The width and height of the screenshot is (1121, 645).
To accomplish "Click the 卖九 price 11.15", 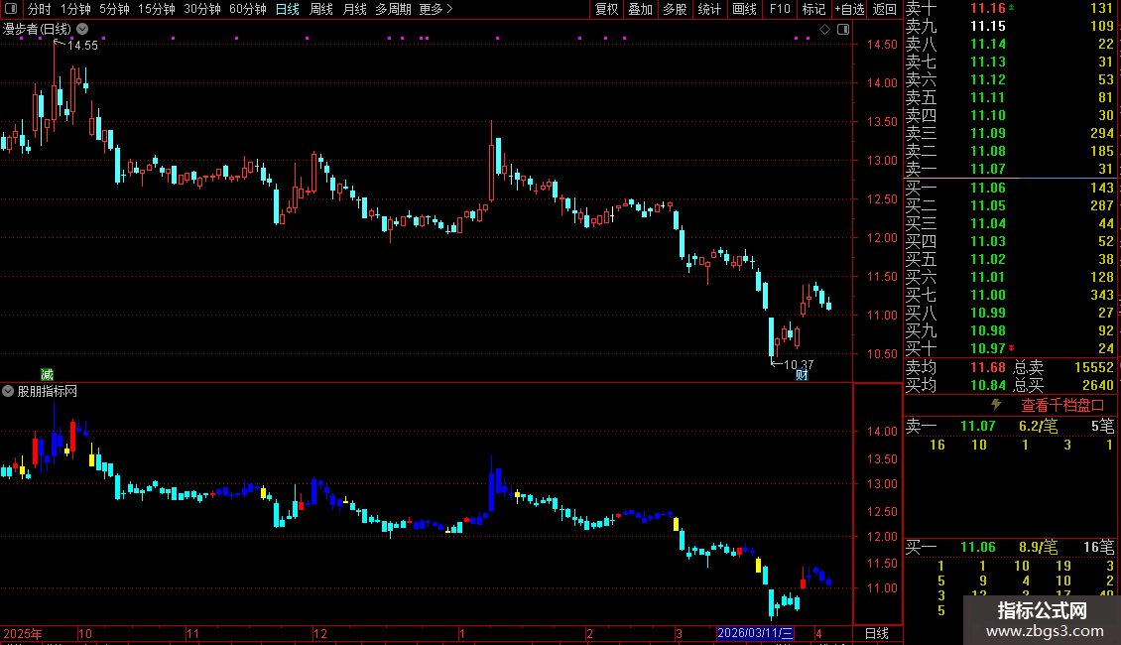I will point(987,26).
